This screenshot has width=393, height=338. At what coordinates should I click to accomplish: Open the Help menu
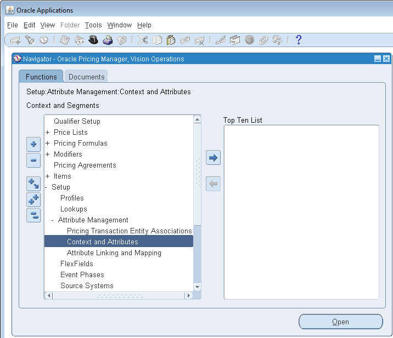pos(144,25)
